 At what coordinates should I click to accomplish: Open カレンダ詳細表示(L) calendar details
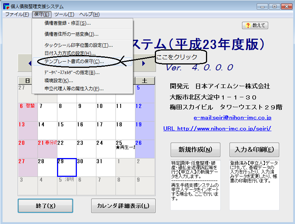(x=123, y=206)
